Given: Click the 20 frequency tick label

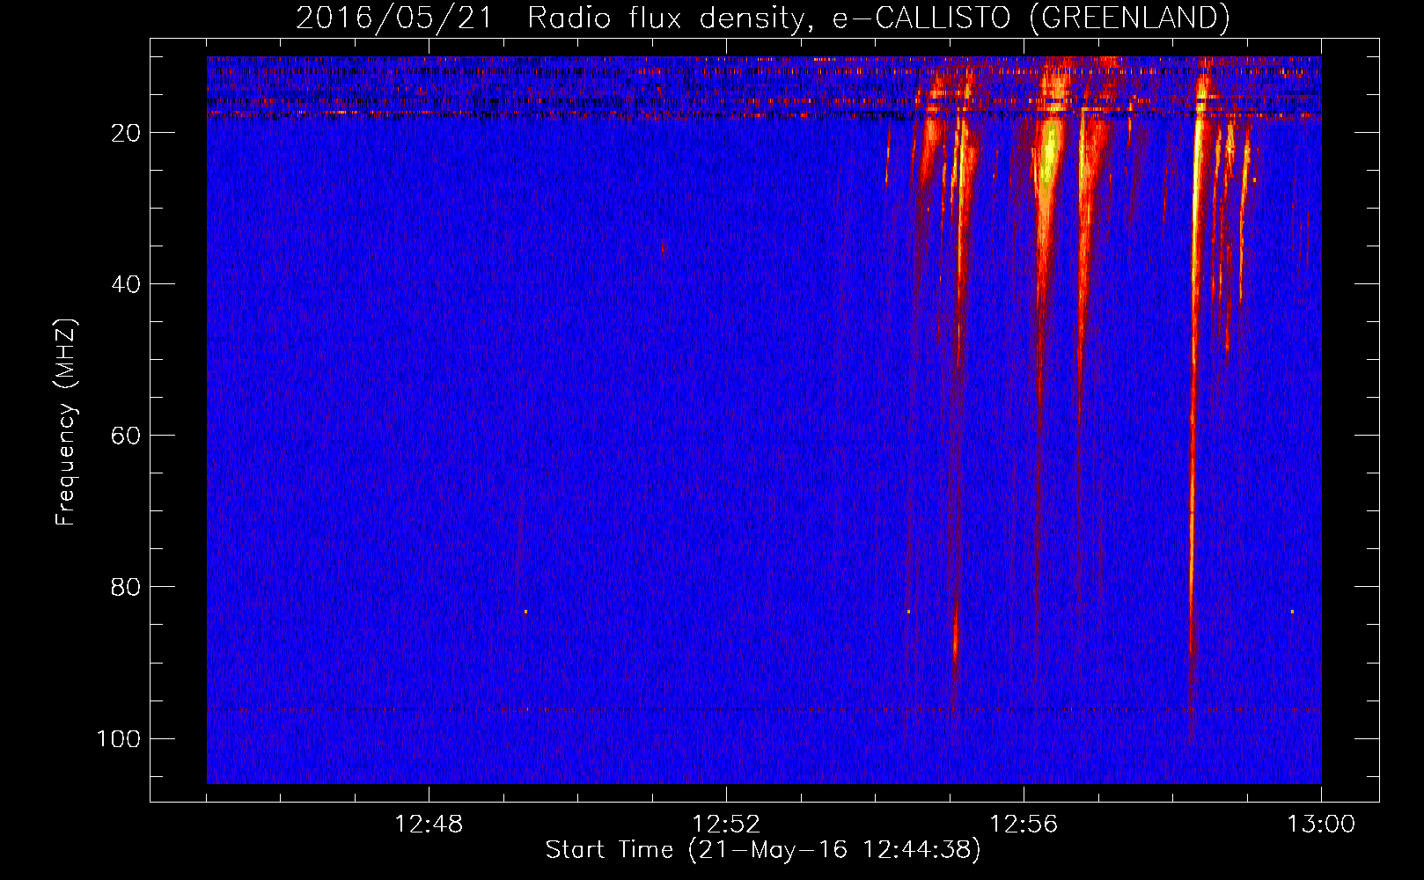Looking at the screenshot, I should (126, 133).
